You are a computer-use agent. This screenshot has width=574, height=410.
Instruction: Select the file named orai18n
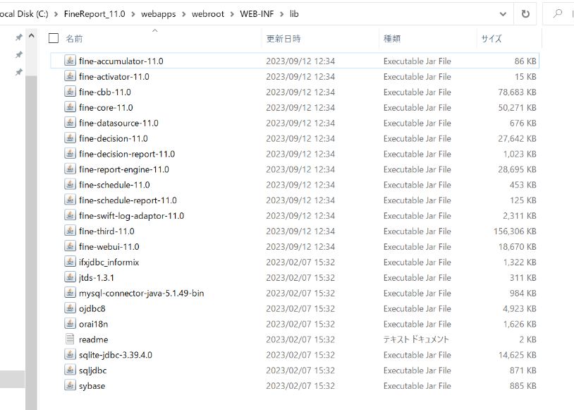click(93, 325)
